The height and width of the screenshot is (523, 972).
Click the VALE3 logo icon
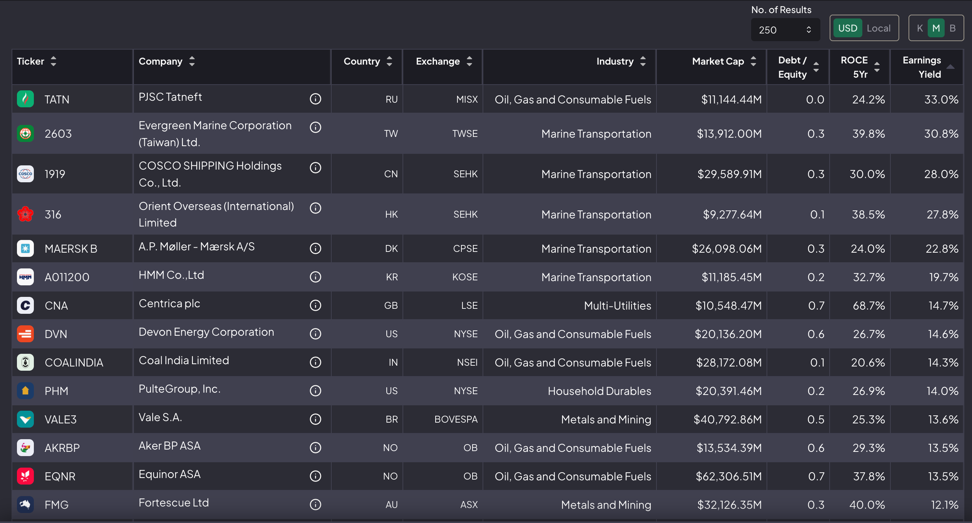point(25,419)
